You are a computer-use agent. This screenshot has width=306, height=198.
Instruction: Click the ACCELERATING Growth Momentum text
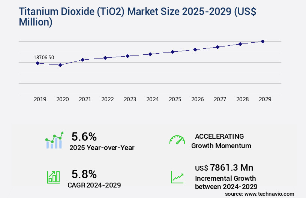(x=221, y=141)
